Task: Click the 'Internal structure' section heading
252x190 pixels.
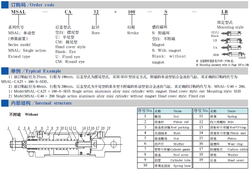Action: click(x=41, y=103)
